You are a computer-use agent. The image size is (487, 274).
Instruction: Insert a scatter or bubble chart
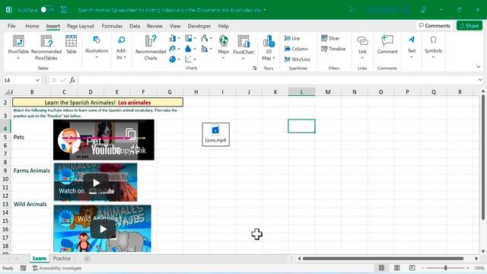(190, 59)
